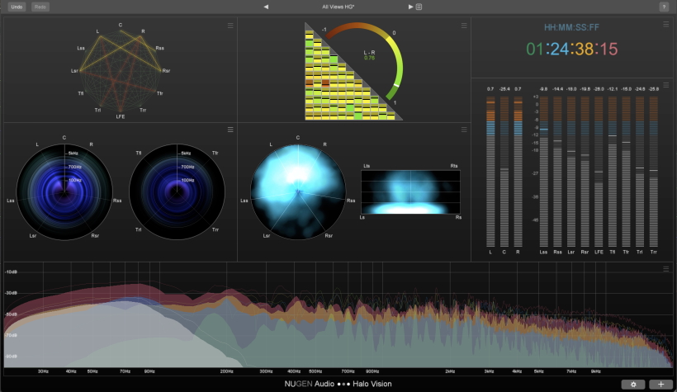Select the LFE node in surround network view
Screen dimensions: 677x392
[121, 118]
